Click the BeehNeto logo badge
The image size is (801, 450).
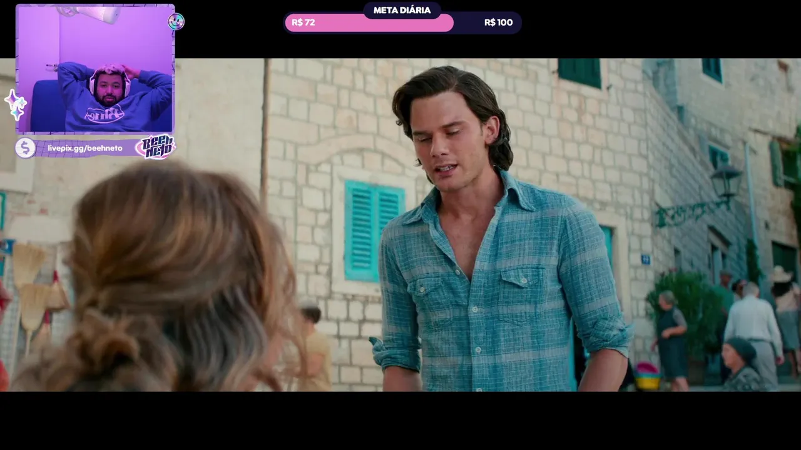(x=156, y=147)
